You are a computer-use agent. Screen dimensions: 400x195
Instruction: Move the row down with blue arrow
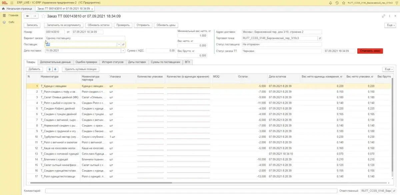(55, 69)
